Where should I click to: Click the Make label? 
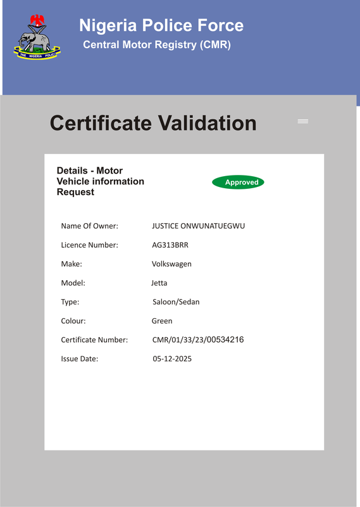tap(71, 264)
